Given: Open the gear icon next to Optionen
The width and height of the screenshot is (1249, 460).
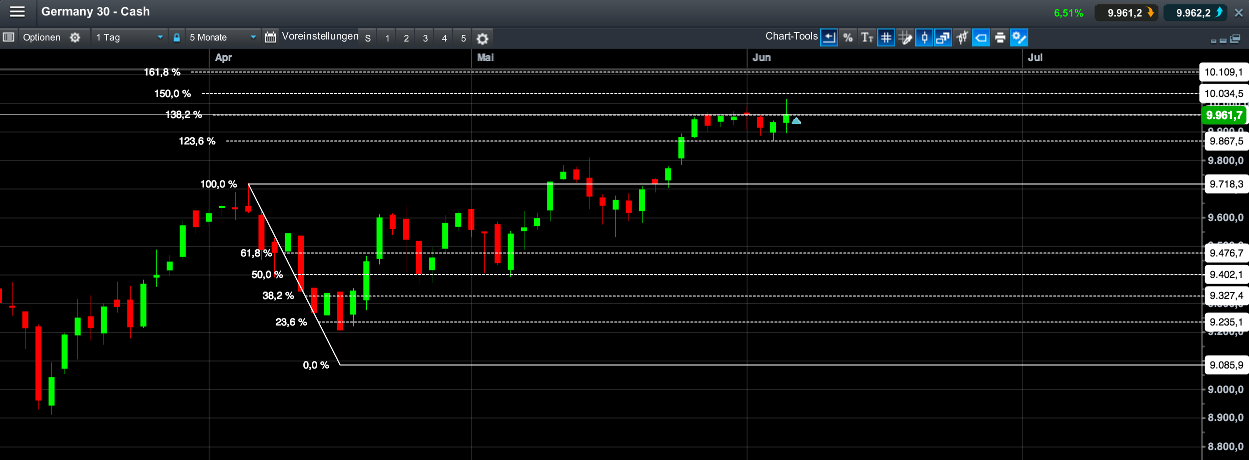Looking at the screenshot, I should coord(75,37).
